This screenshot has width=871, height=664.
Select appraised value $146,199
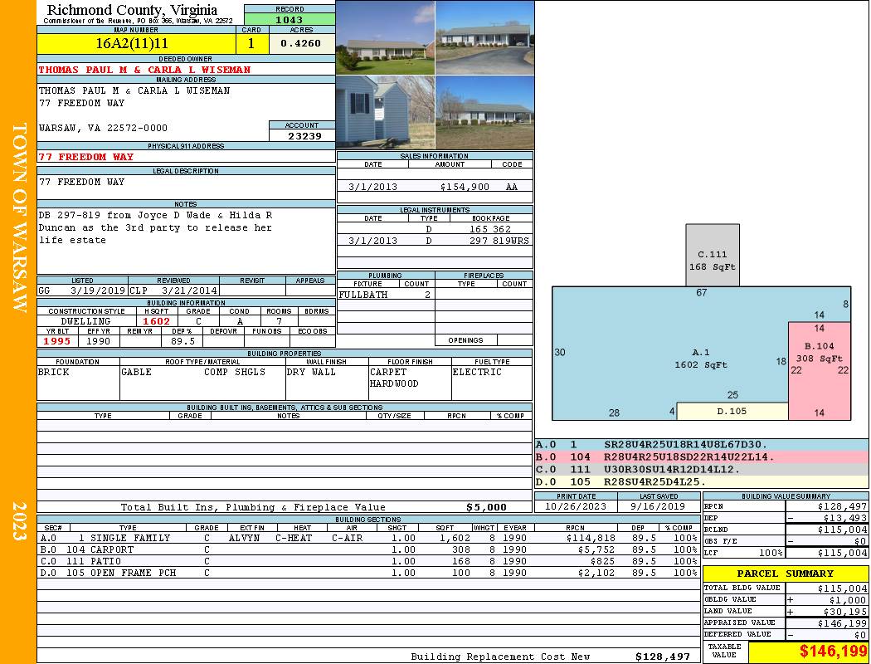tap(842, 623)
